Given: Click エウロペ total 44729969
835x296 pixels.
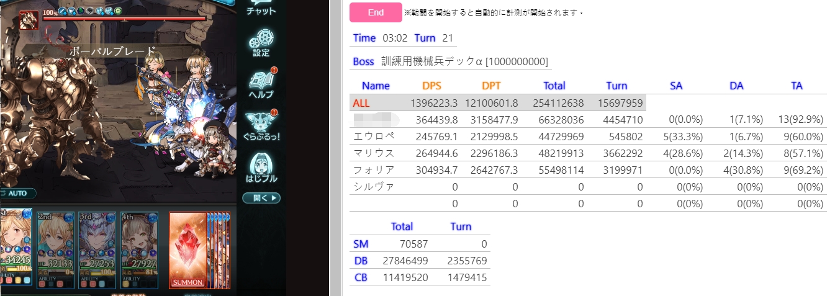Looking at the screenshot, I should (x=561, y=136).
